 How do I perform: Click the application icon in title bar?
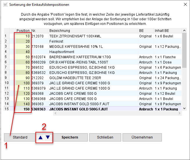point(5,5)
